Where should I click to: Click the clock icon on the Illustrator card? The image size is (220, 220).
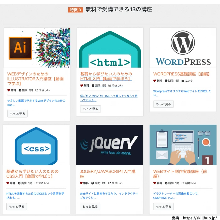[x=20, y=90]
